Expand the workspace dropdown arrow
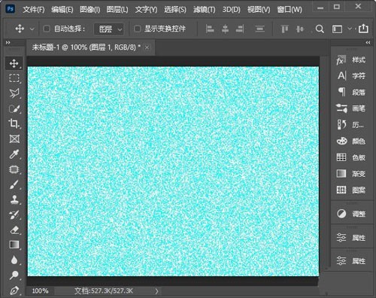Screen dimensions: 376x298 [350, 29]
